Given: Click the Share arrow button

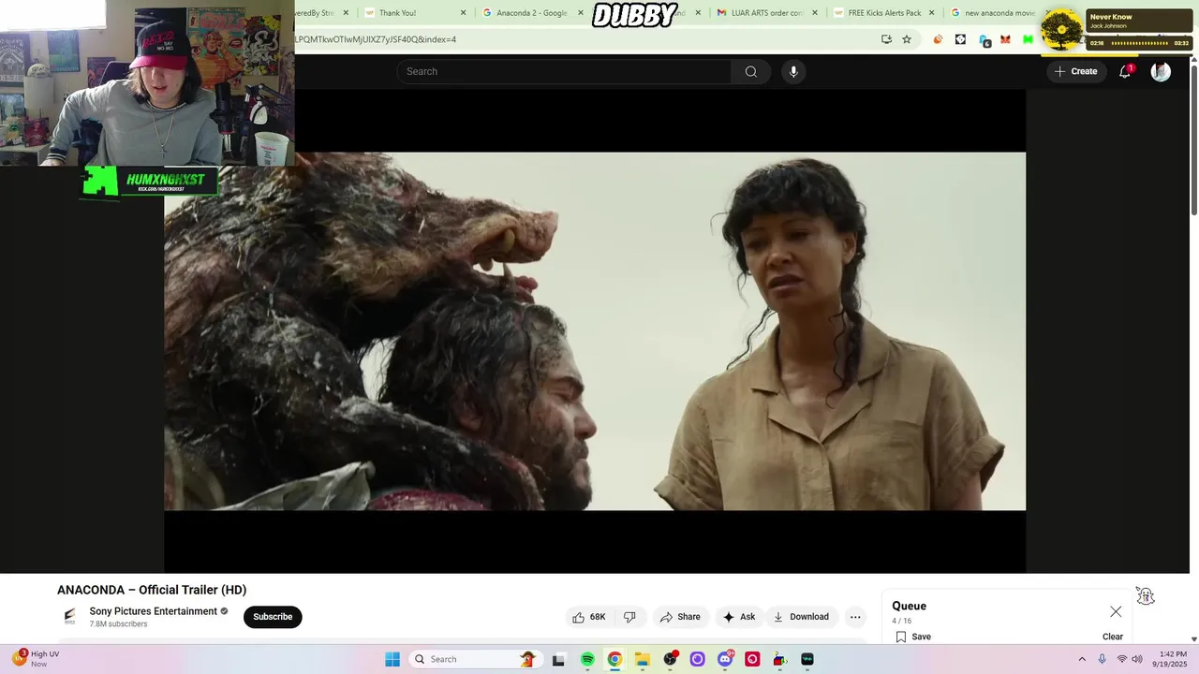Looking at the screenshot, I should 680,617.
